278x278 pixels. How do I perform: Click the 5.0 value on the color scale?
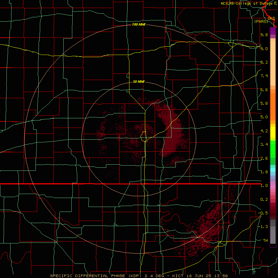[x=264, y=117]
